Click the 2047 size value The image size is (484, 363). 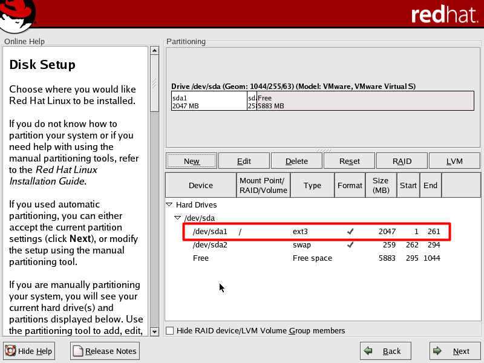coord(387,232)
